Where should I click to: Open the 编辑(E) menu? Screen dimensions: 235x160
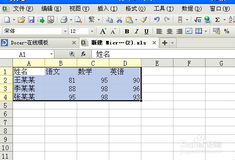(51, 8)
